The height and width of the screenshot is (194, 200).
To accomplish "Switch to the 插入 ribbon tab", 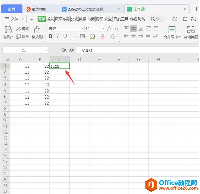I will pyautogui.click(x=50, y=19).
